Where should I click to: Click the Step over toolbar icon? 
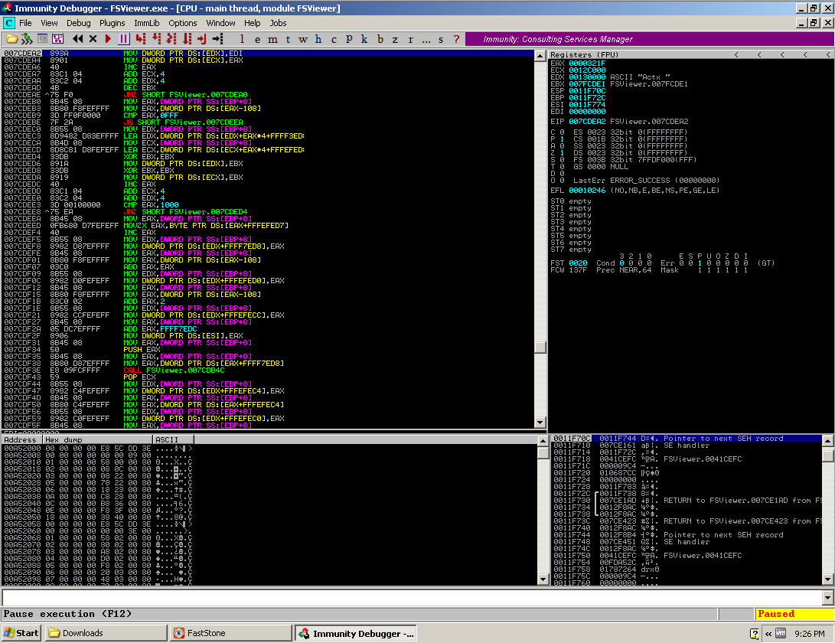157,39
